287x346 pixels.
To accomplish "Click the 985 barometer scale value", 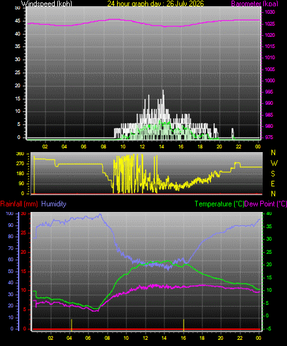I will point(269,115).
